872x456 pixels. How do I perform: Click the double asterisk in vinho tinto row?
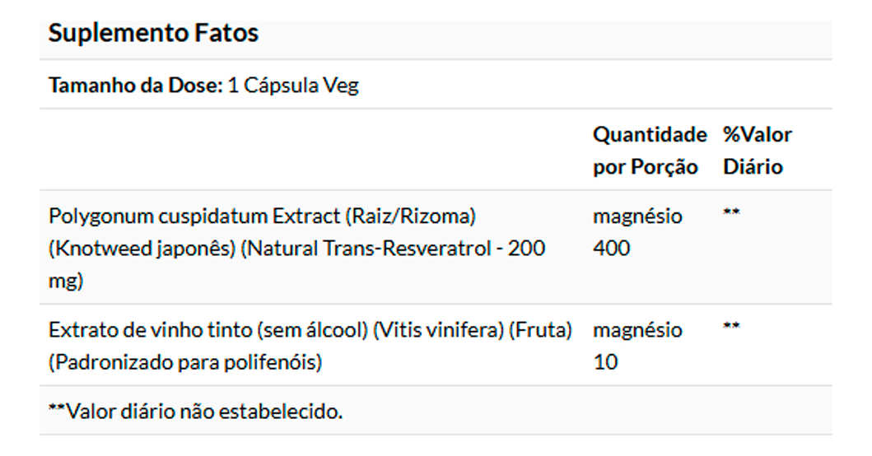click(731, 328)
